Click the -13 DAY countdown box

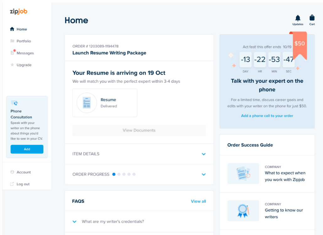point(245,60)
